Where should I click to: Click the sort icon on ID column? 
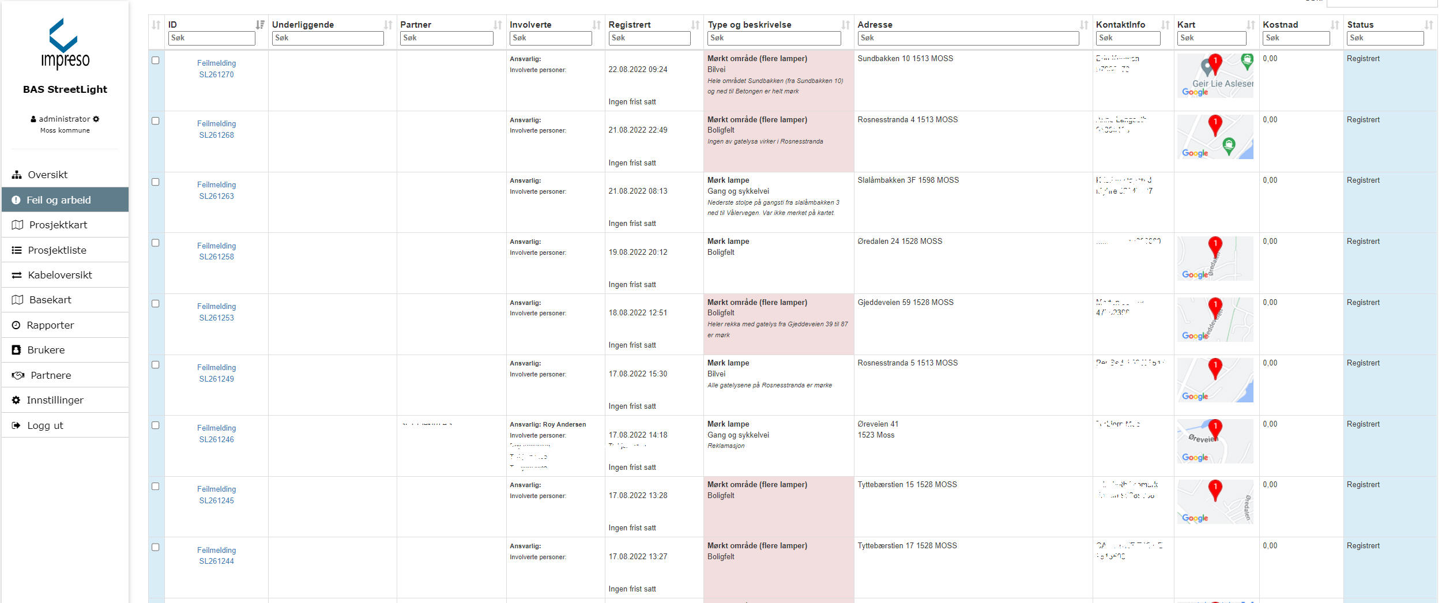[x=260, y=25]
